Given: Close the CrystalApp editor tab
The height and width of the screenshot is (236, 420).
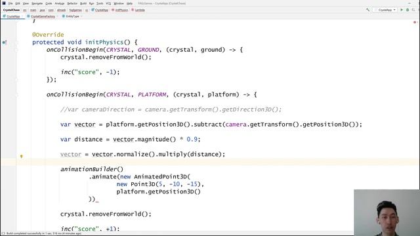Looking at the screenshot, I should click(x=22, y=16).
